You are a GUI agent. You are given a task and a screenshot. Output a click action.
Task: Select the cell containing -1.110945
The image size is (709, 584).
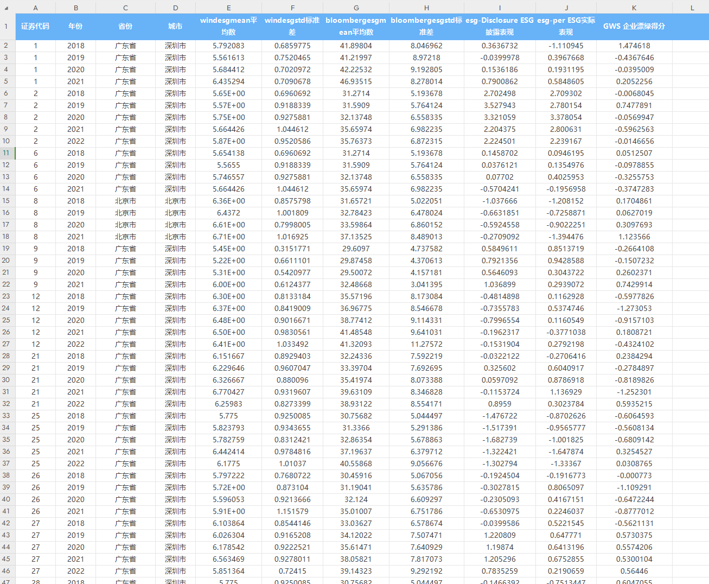click(566, 46)
